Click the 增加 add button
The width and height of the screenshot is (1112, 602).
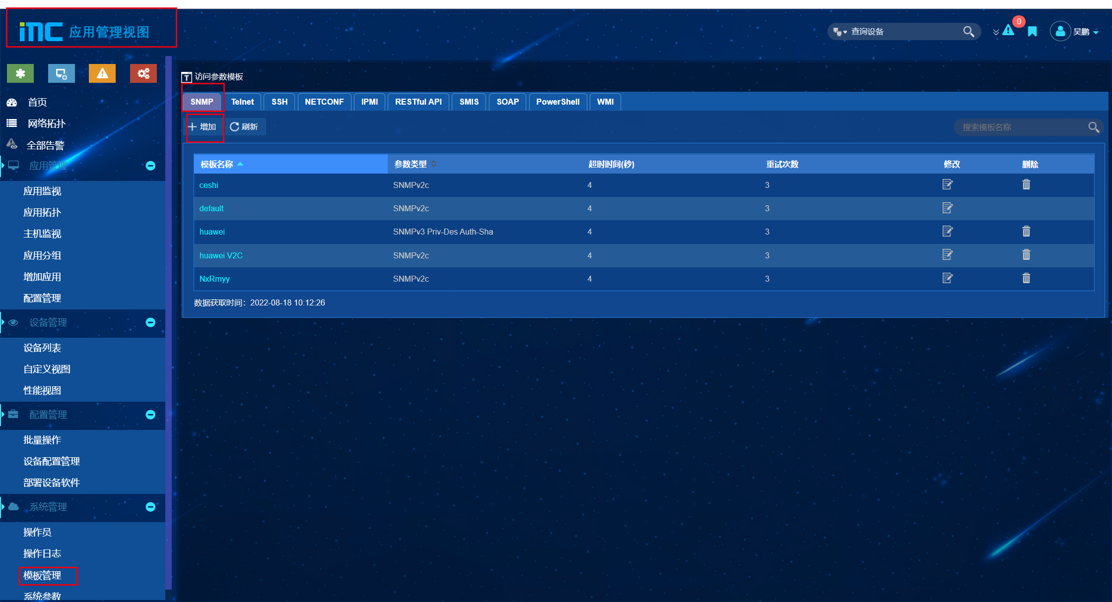click(x=203, y=127)
